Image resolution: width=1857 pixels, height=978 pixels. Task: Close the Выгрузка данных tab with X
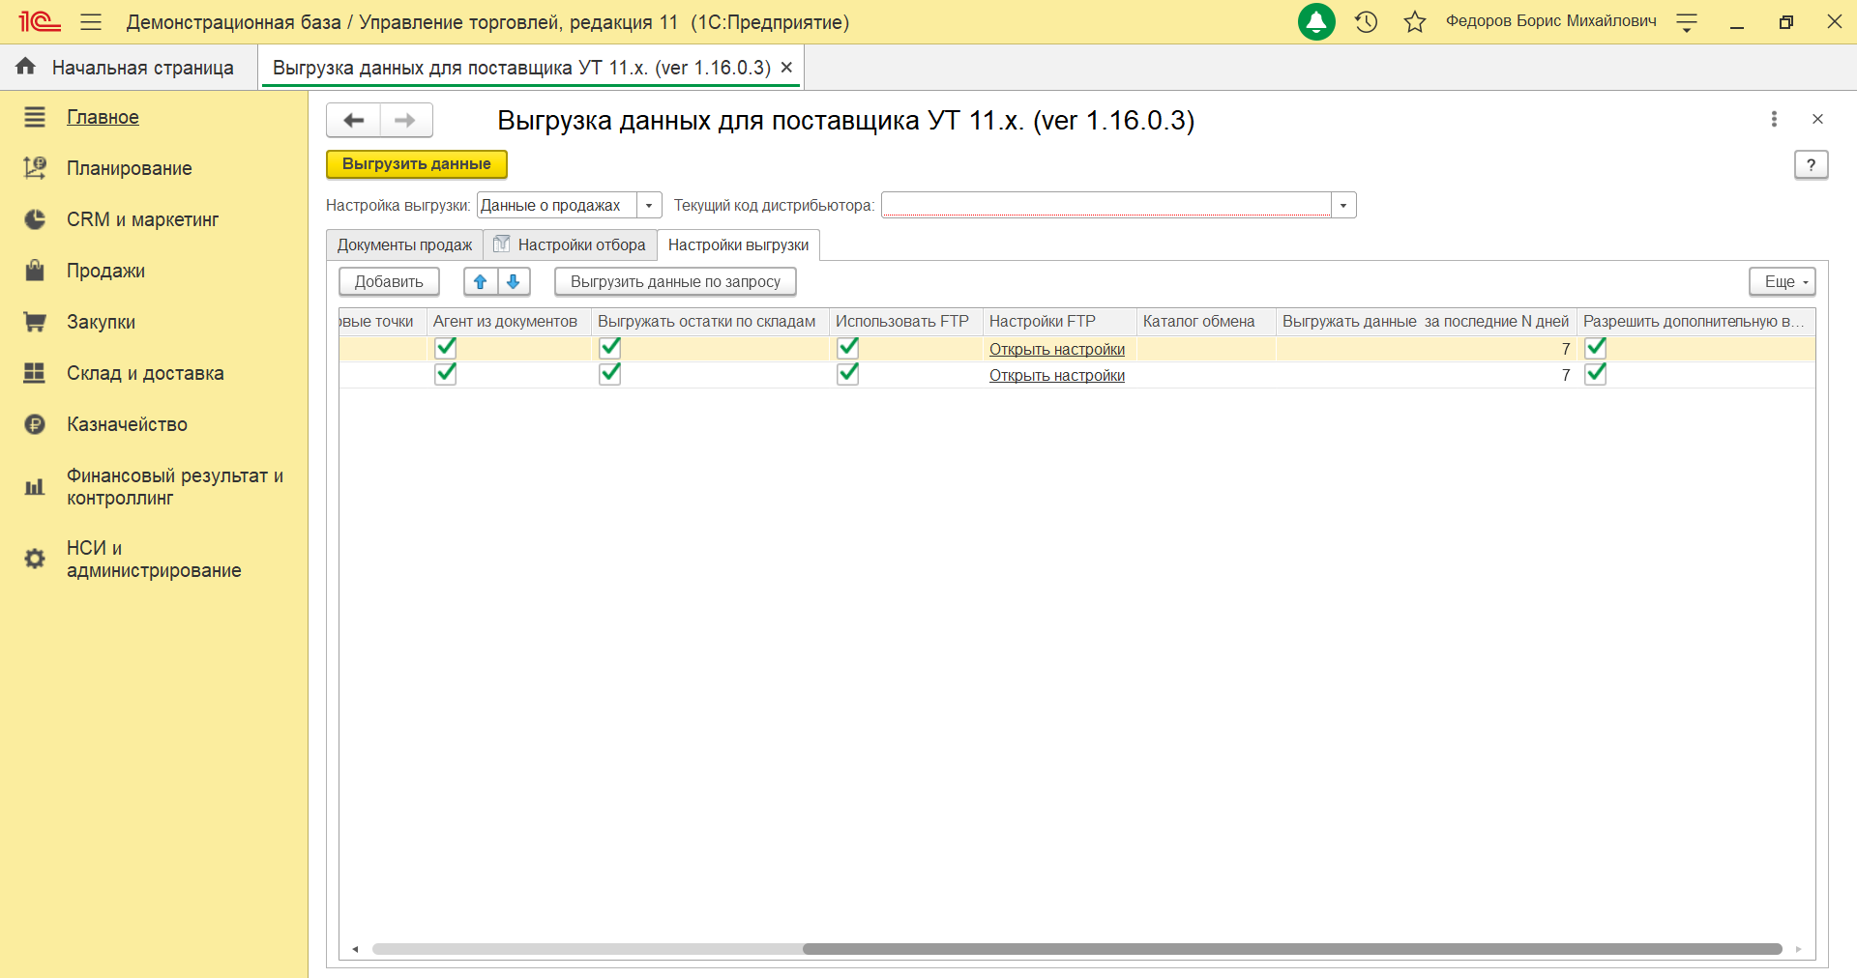(786, 68)
